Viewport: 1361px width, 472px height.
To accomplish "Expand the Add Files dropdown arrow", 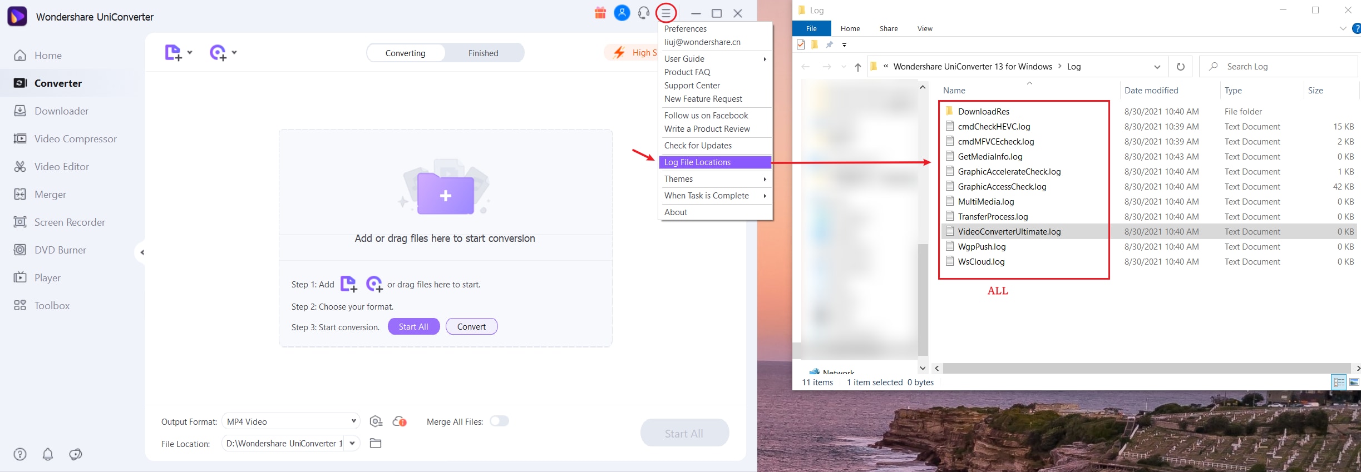I will 190,52.
